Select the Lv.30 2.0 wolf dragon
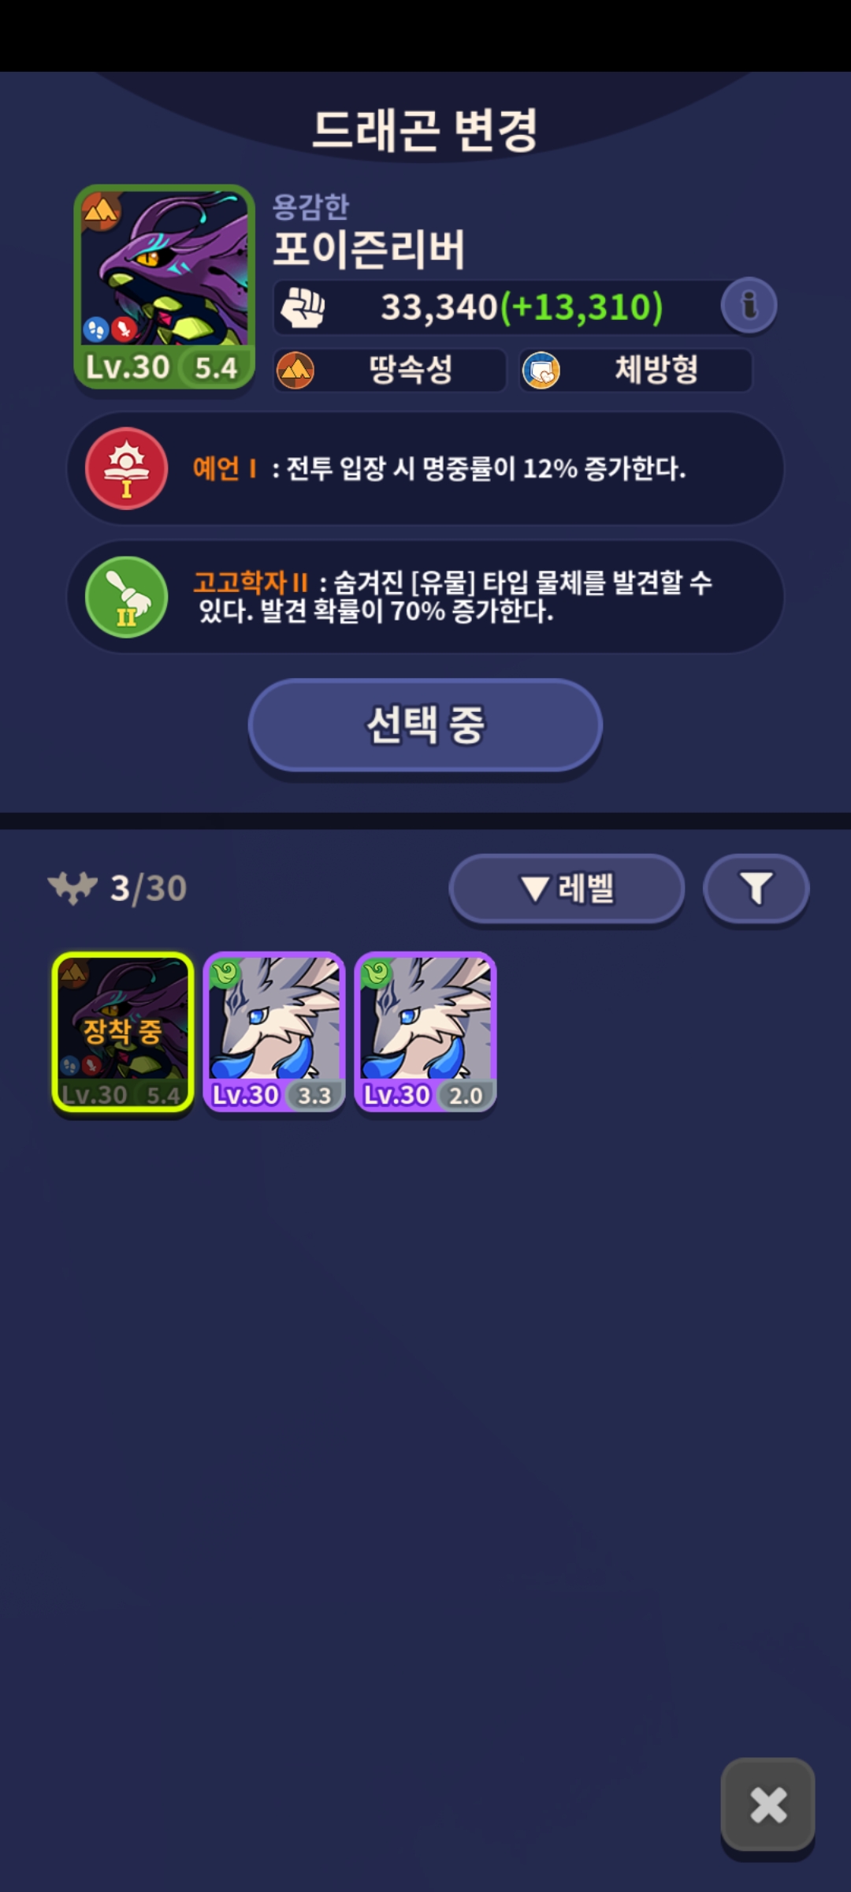The height and width of the screenshot is (1892, 851). 425,1033
